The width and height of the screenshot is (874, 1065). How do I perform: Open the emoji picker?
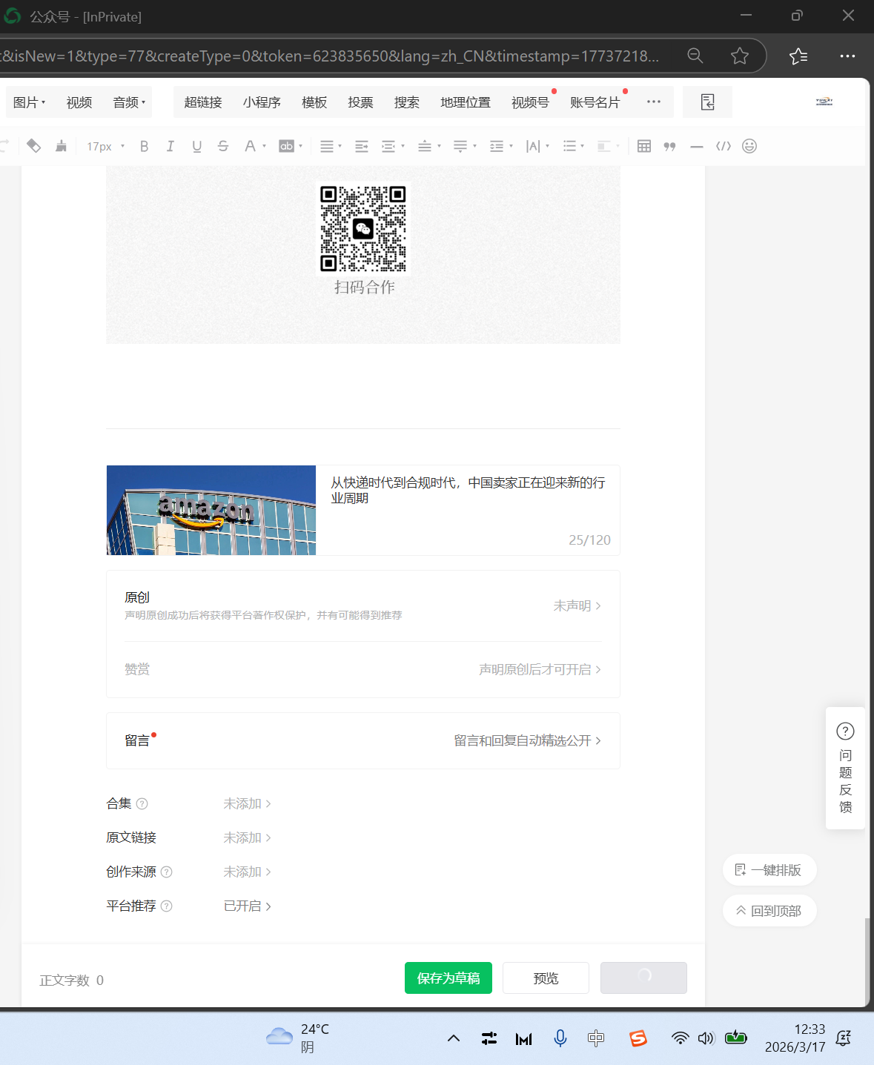[x=749, y=146]
